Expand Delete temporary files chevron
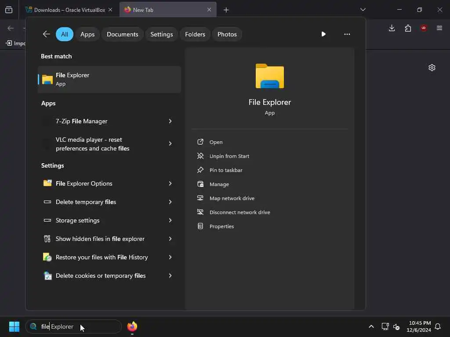This screenshot has width=450, height=337. [x=170, y=202]
